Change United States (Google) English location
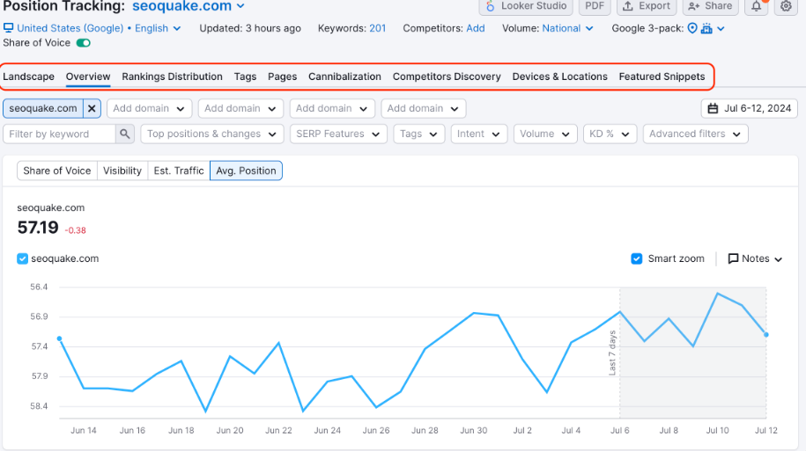Image resolution: width=806 pixels, height=451 pixels. 98,28
